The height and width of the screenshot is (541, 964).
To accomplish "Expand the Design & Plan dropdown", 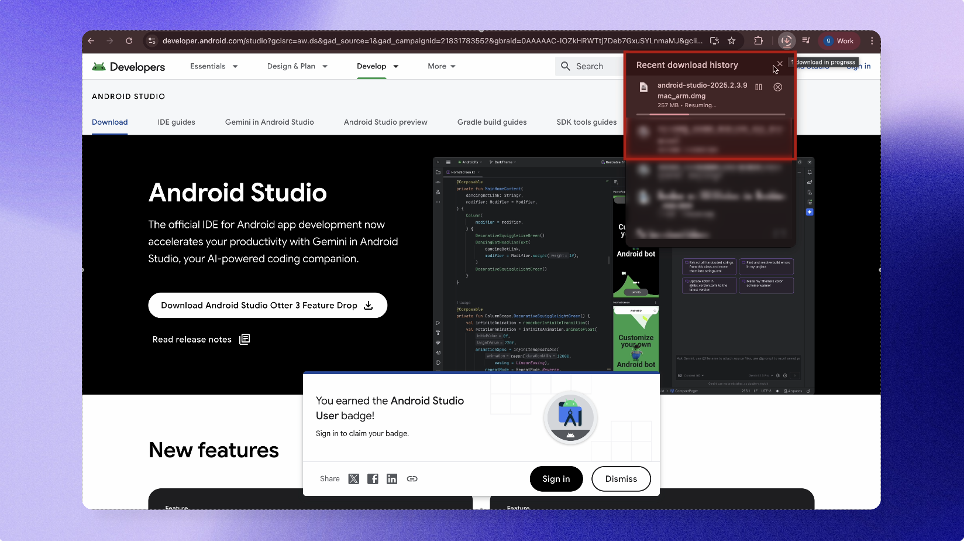I will click(297, 66).
